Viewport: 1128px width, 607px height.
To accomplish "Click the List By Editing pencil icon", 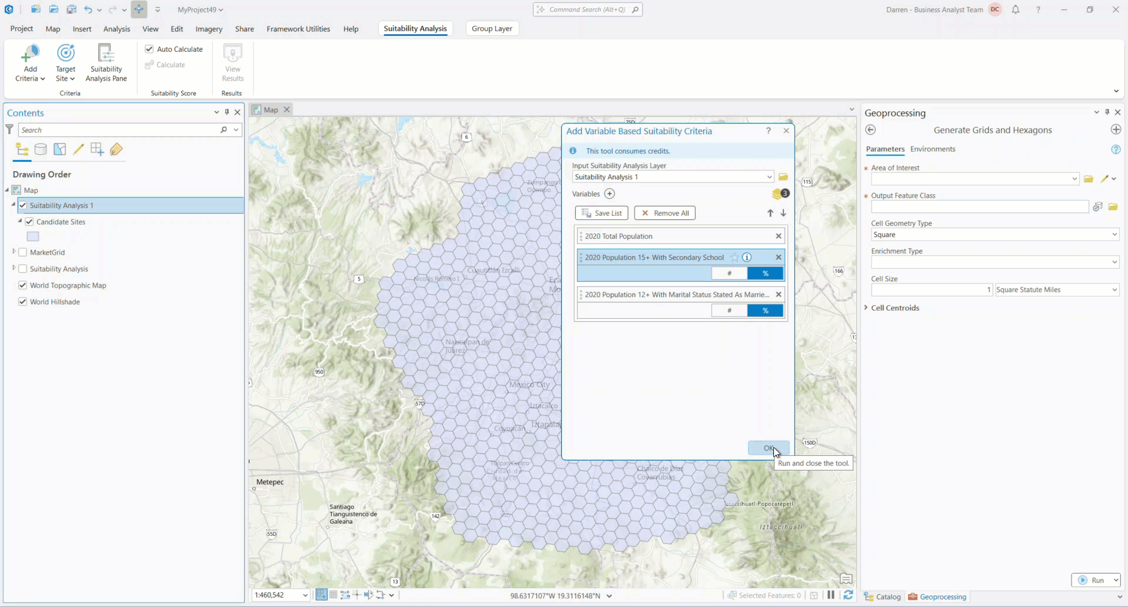I will 78,149.
